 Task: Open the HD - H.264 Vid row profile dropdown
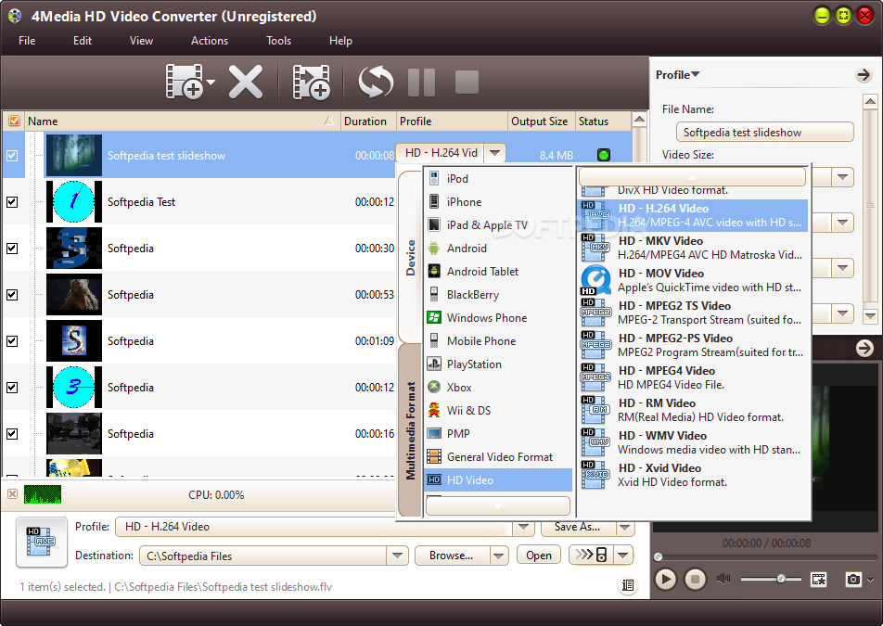tap(495, 153)
